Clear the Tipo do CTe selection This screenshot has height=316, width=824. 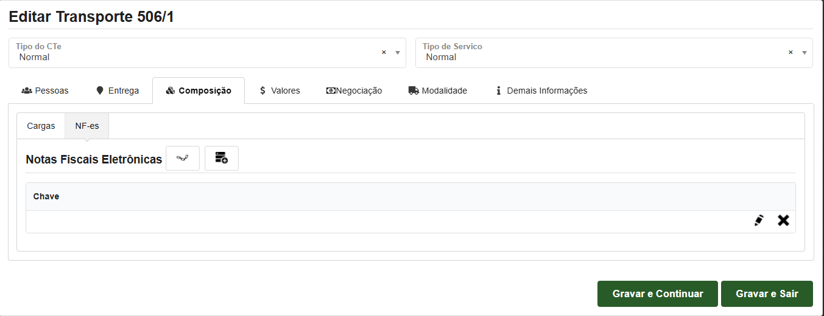[x=384, y=53]
